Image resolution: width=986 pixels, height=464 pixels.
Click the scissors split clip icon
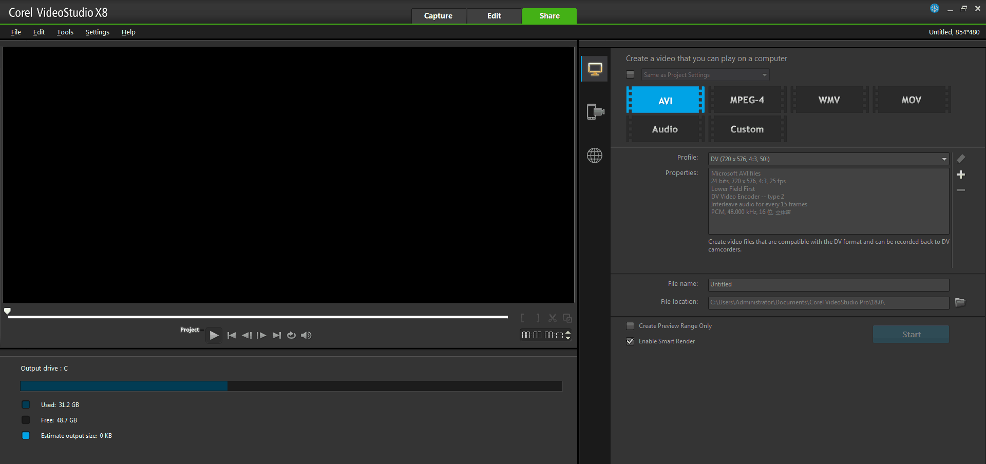[x=553, y=318]
